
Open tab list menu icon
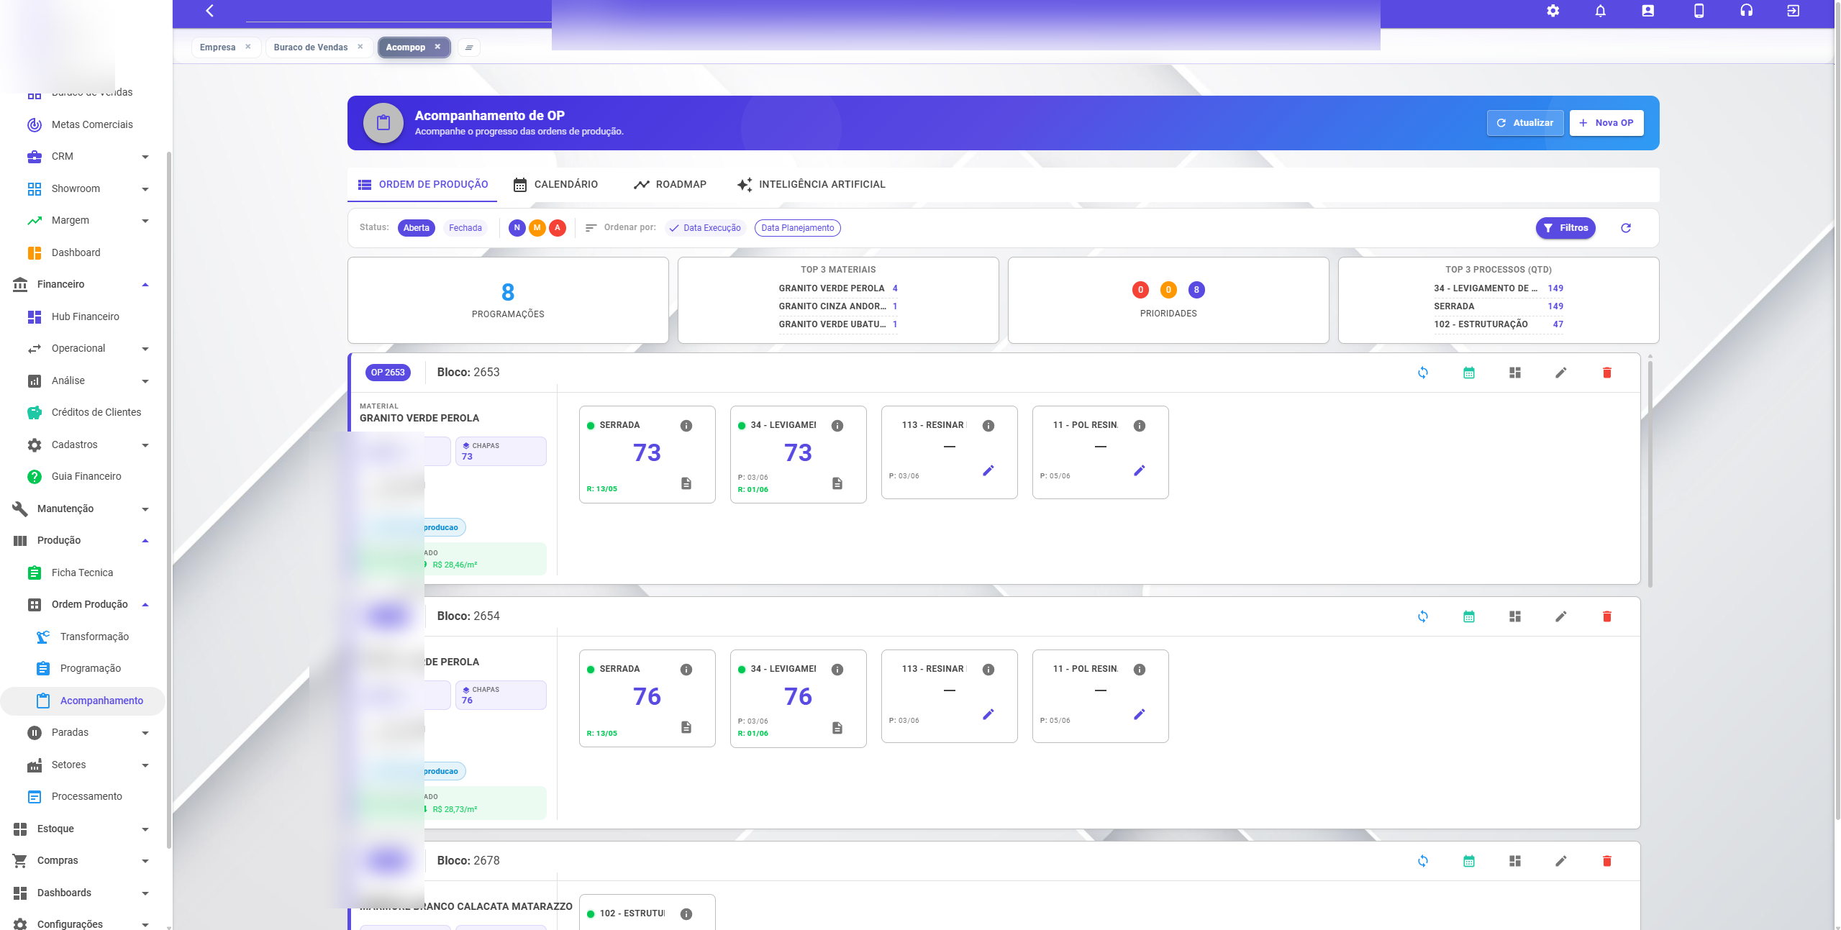tap(468, 47)
